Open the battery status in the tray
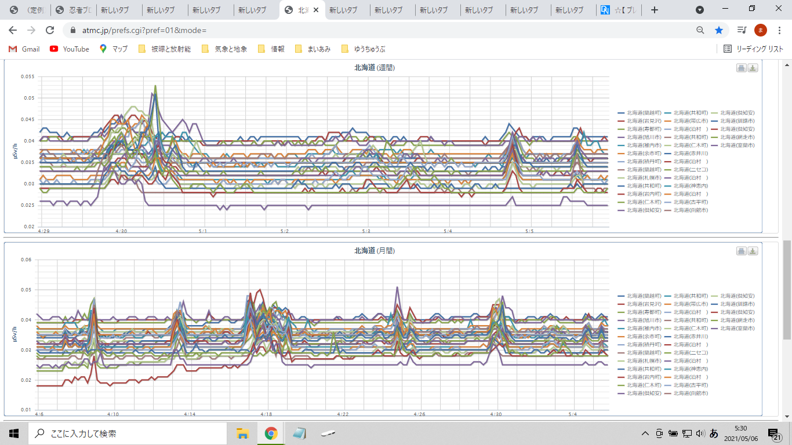This screenshot has width=792, height=445. 673,433
